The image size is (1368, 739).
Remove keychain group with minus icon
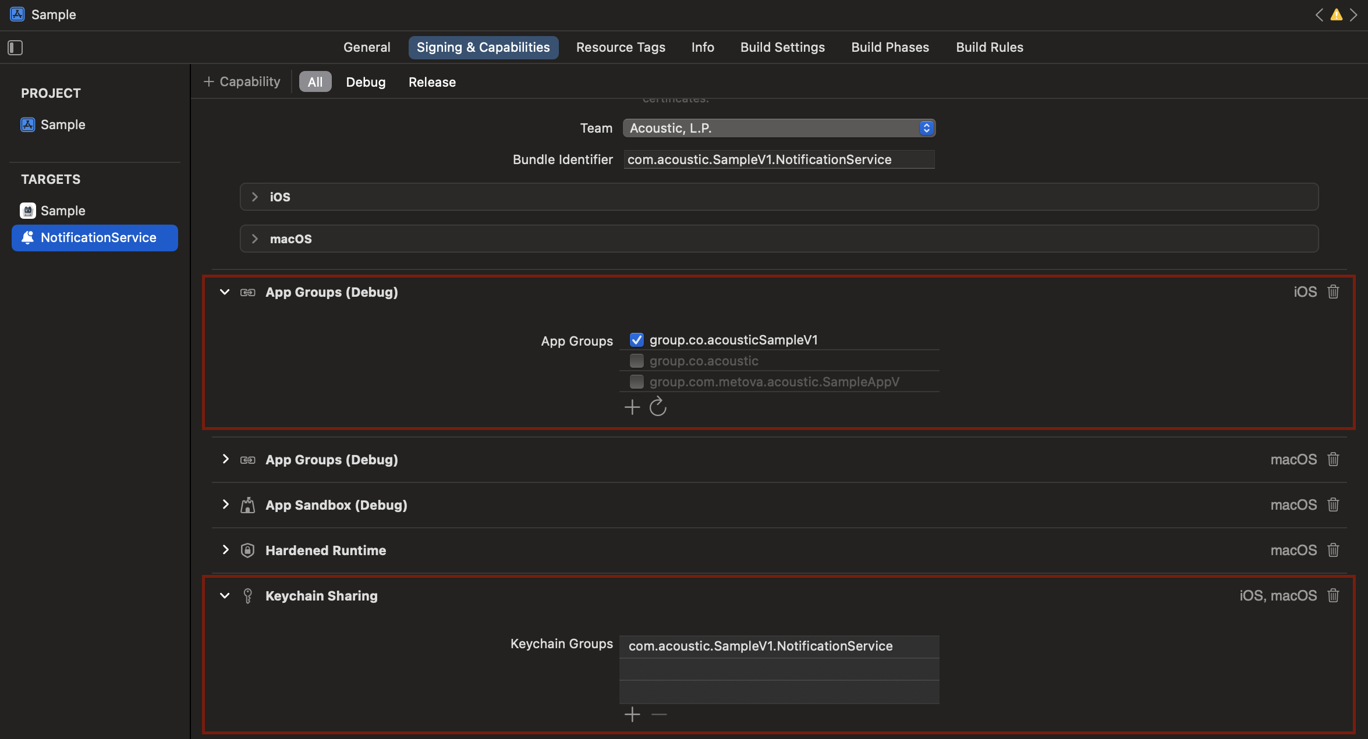659,715
